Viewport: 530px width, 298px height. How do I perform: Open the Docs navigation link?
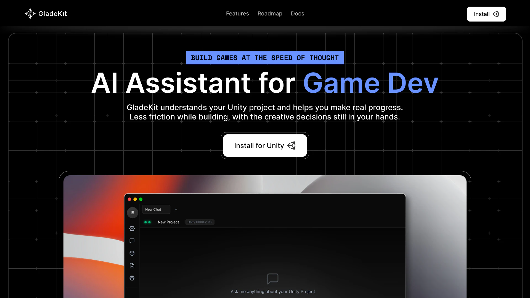pyautogui.click(x=297, y=13)
